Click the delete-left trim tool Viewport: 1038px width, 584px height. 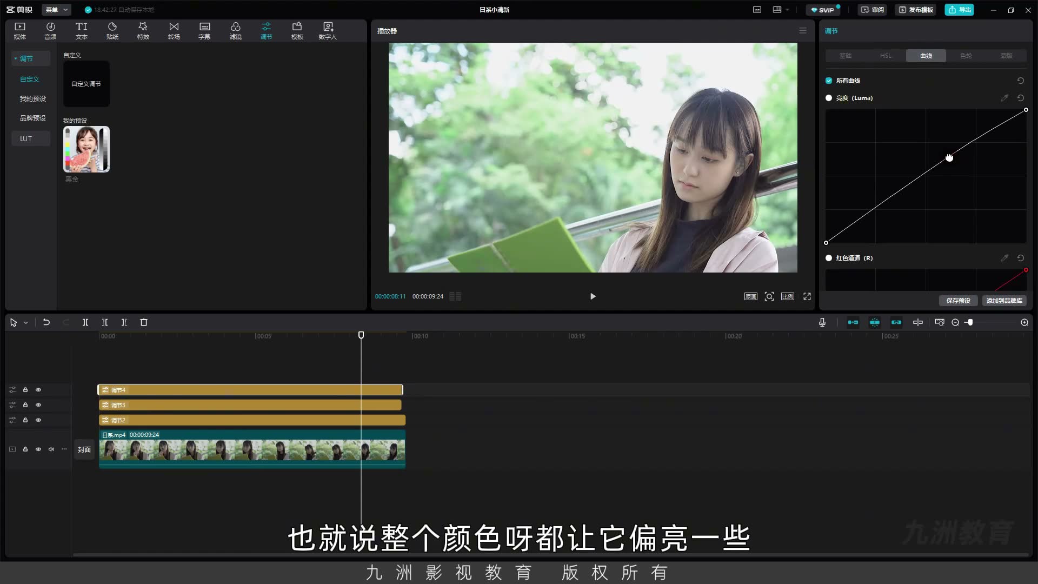point(105,322)
